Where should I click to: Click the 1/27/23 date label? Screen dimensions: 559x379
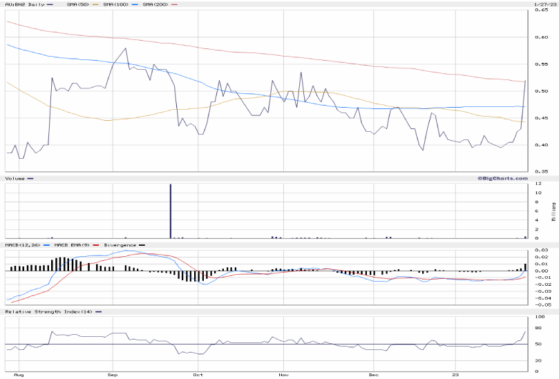(x=544, y=4)
